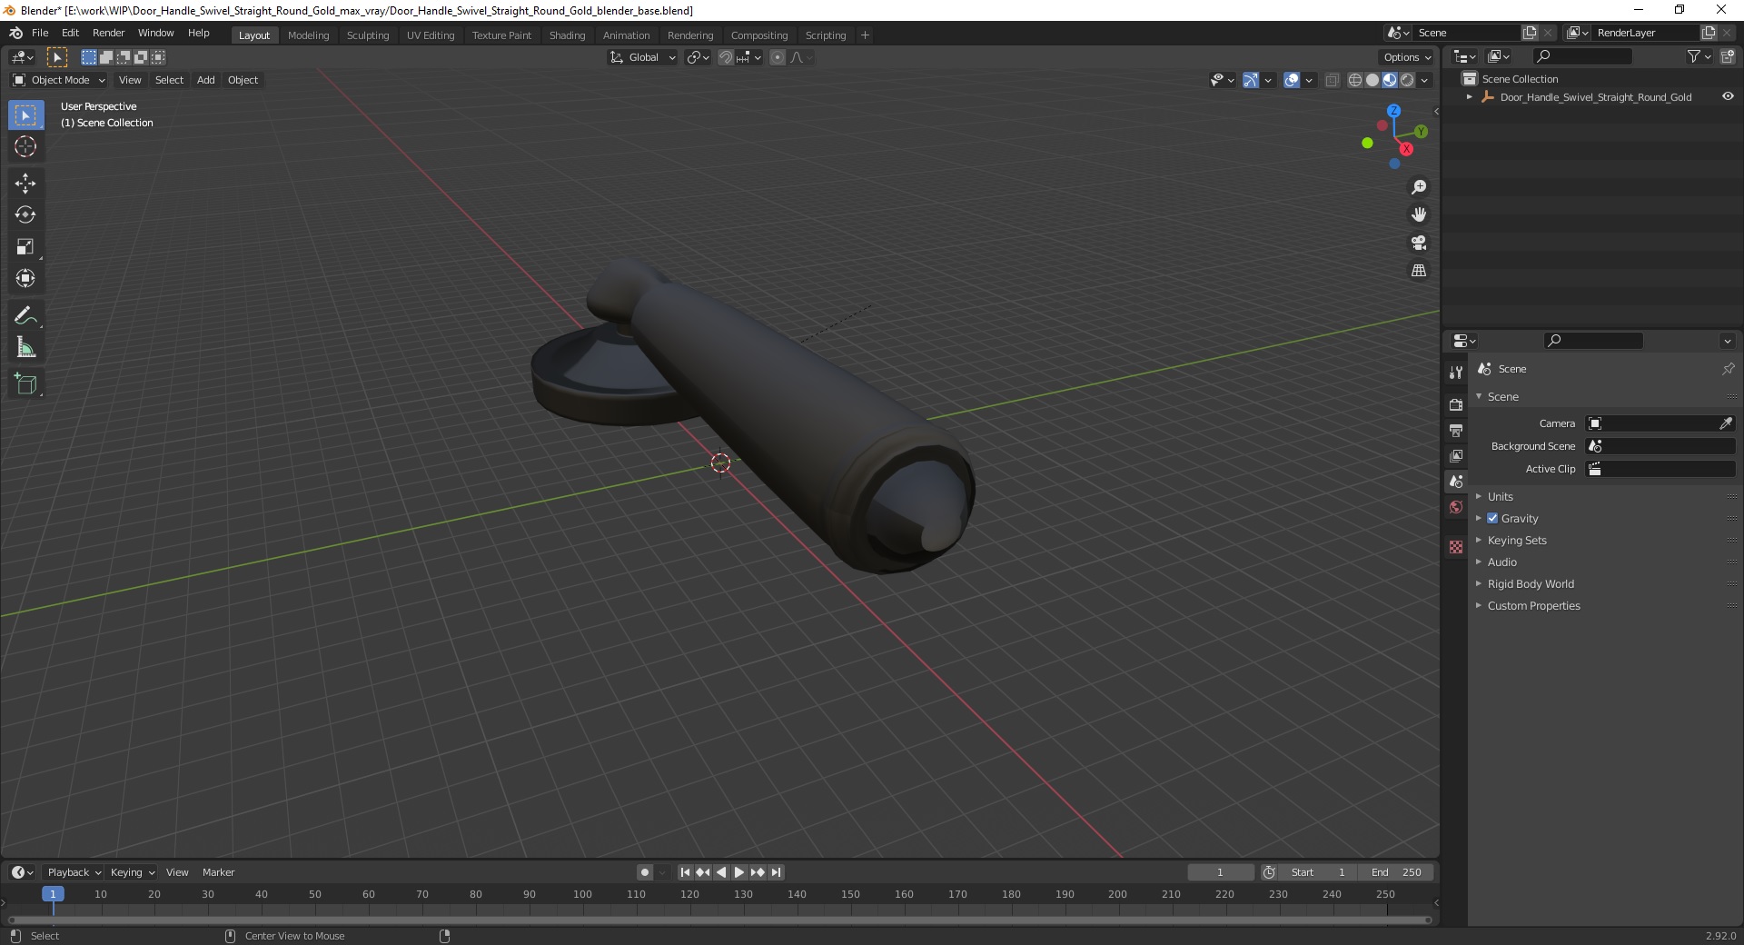Toggle auto keying record button
The width and height of the screenshot is (1744, 945).
pos(645,872)
